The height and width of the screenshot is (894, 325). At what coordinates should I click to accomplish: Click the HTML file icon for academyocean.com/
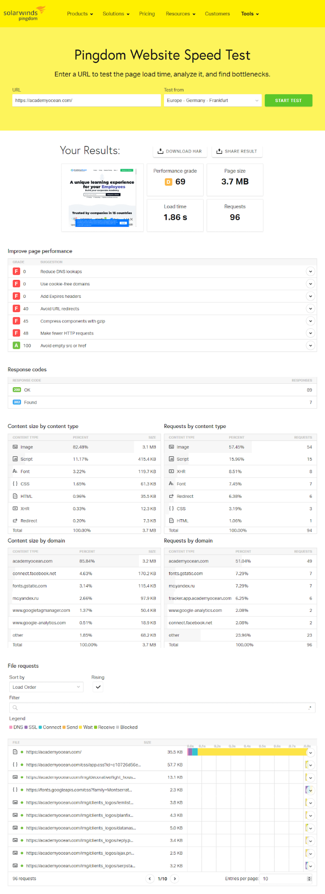click(x=15, y=752)
